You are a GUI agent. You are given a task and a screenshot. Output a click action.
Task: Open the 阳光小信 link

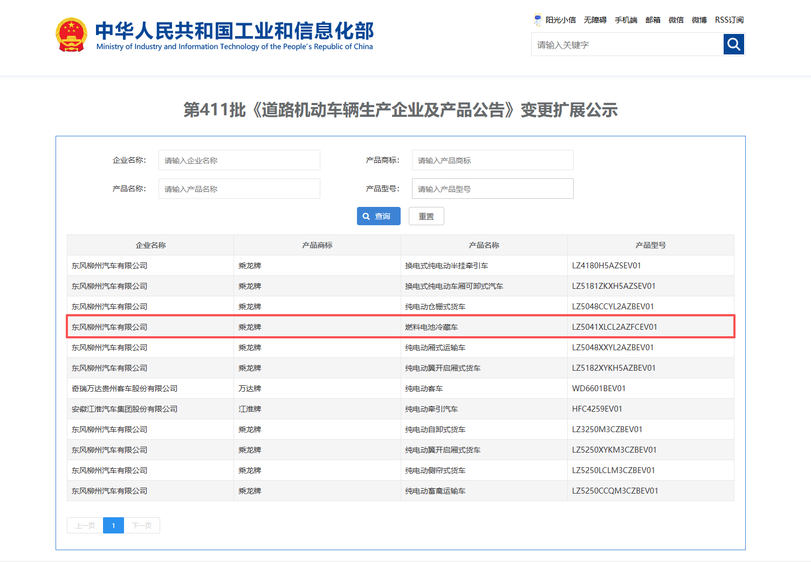pos(561,20)
